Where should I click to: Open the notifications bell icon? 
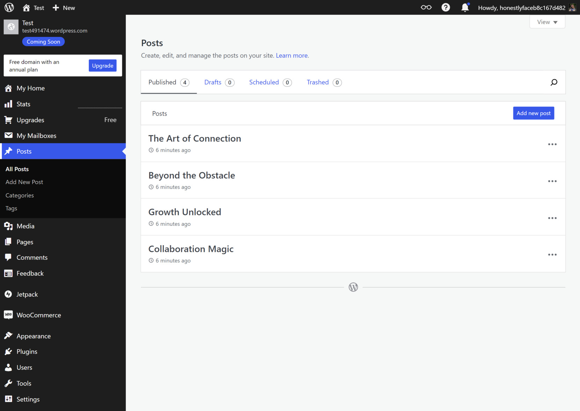tap(465, 7)
